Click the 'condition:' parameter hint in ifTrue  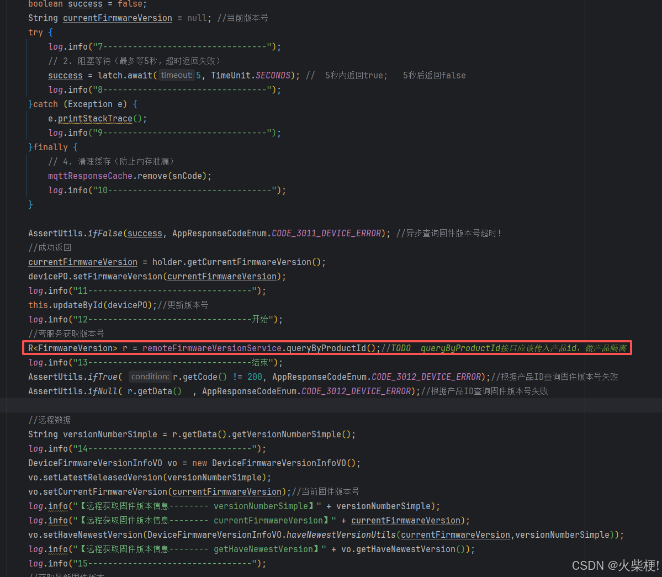click(150, 377)
